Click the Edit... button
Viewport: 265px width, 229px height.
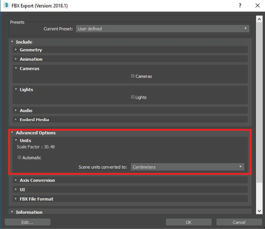tap(28, 222)
